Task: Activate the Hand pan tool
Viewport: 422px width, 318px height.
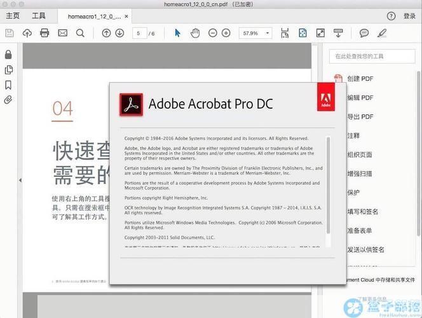Action: click(195, 33)
